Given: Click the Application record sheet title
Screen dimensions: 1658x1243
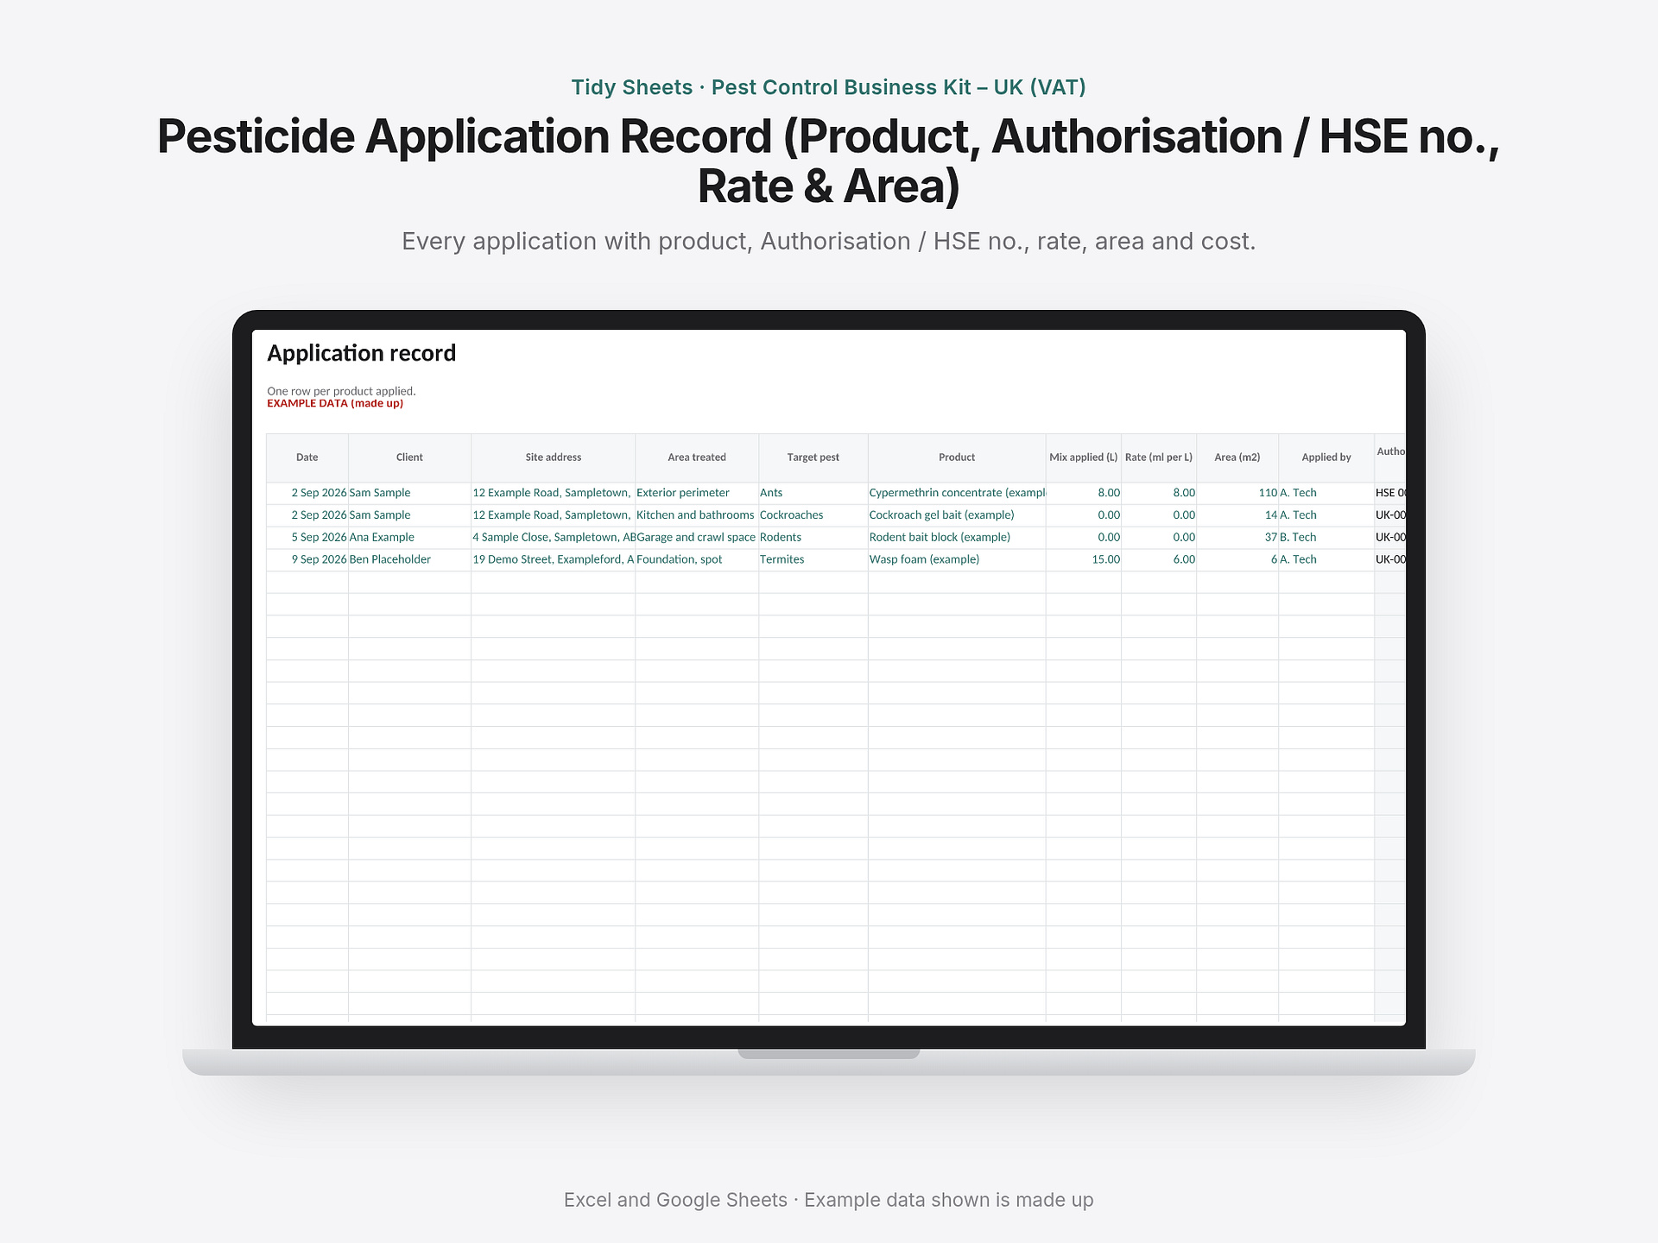Looking at the screenshot, I should pos(361,354).
